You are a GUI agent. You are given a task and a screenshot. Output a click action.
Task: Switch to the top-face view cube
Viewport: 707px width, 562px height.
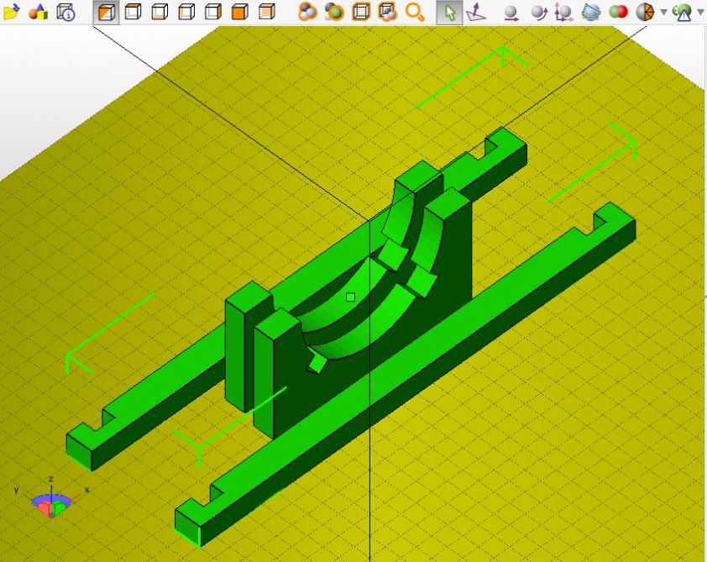coord(134,12)
